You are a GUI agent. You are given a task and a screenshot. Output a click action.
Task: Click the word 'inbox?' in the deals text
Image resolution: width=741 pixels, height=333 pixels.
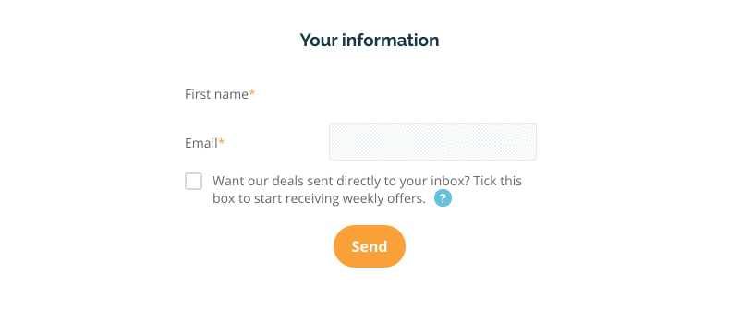point(450,181)
